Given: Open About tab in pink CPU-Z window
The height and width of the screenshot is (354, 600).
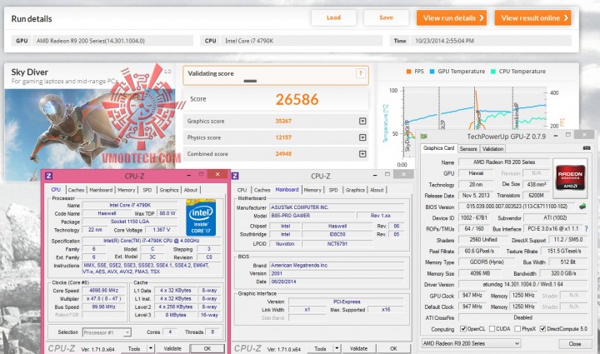Looking at the screenshot, I should [191, 190].
